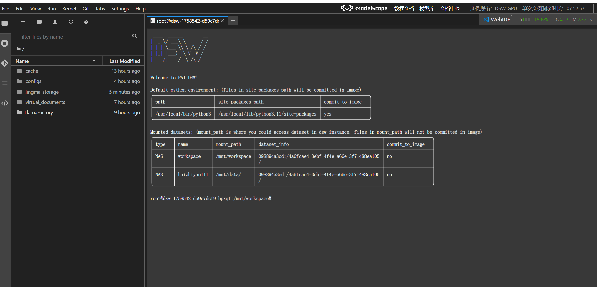
Task: Click the new launcher plus icon
Action: (23, 22)
